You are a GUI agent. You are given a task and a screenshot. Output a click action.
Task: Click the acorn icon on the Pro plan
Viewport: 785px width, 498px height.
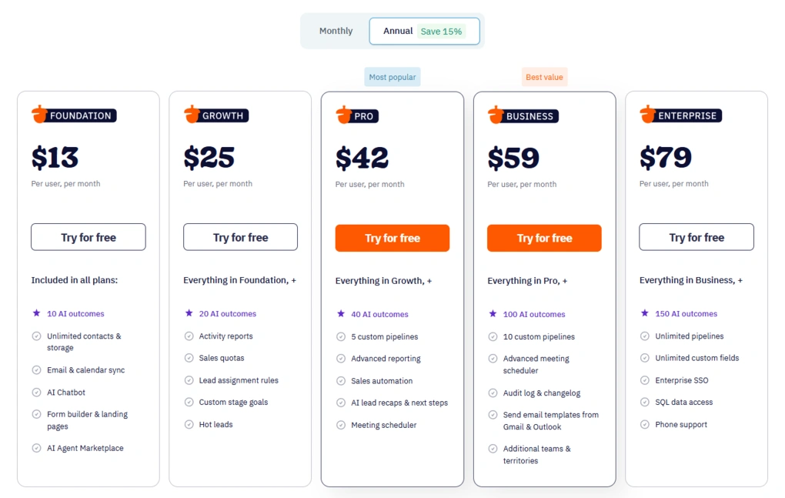coord(344,115)
